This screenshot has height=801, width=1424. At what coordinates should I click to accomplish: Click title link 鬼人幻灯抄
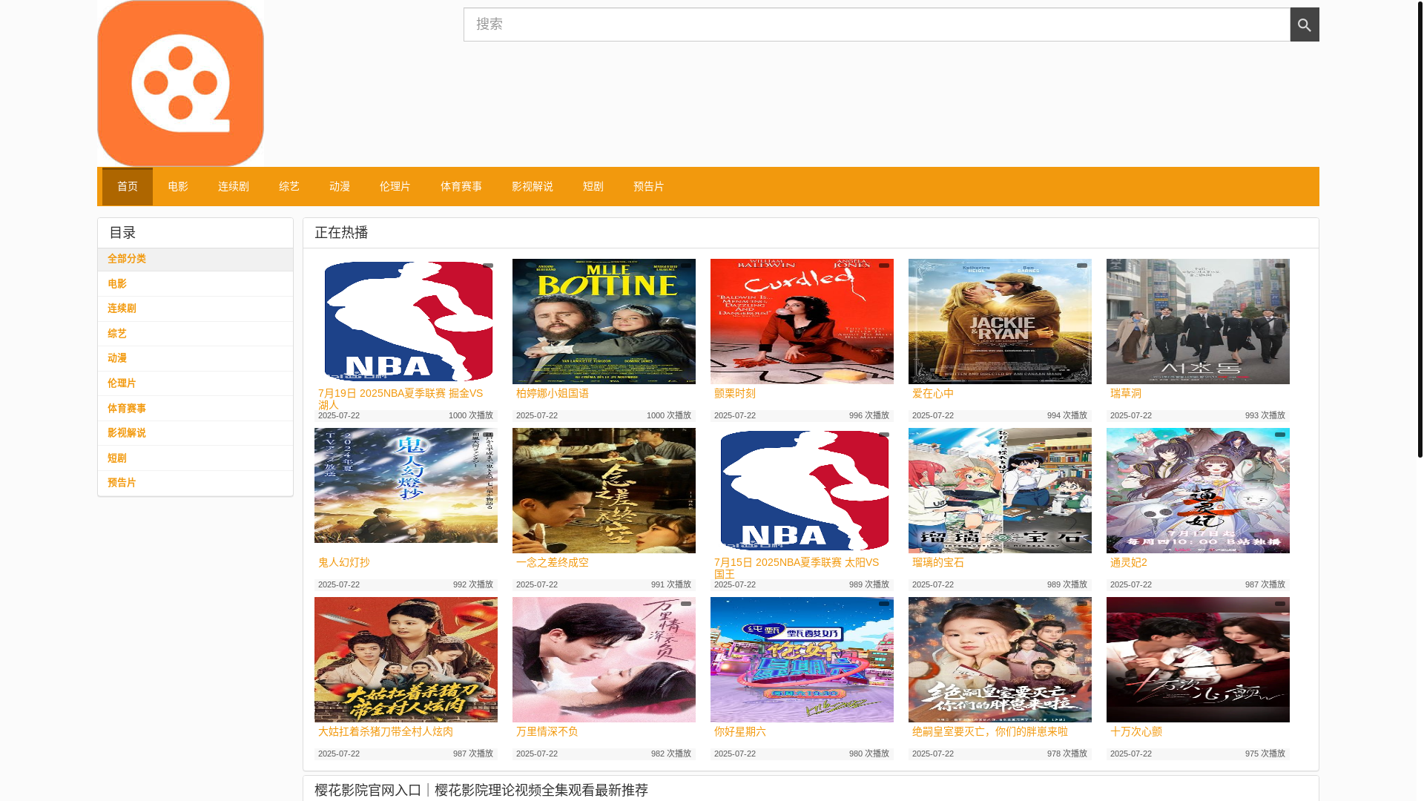tap(344, 562)
